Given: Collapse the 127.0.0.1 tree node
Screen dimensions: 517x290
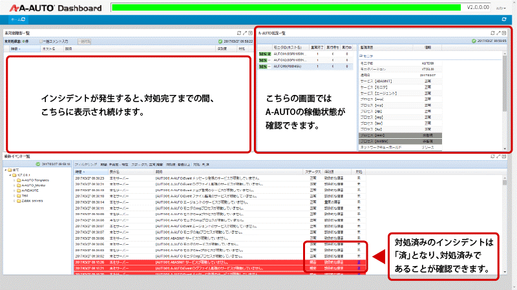Looking at the screenshot, I should tap(10, 175).
